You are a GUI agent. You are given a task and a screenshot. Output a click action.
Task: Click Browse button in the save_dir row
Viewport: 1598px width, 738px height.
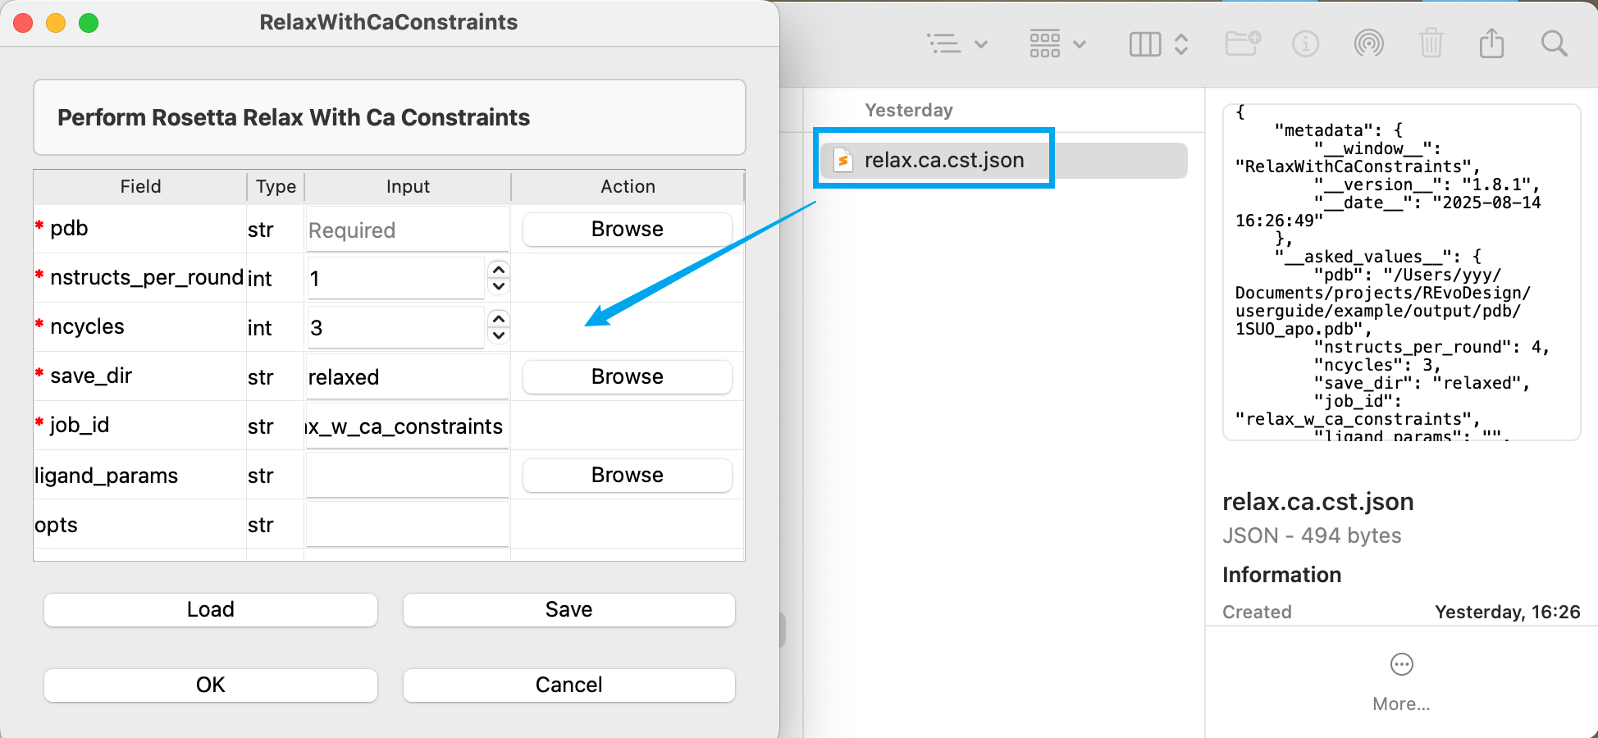click(x=628, y=376)
